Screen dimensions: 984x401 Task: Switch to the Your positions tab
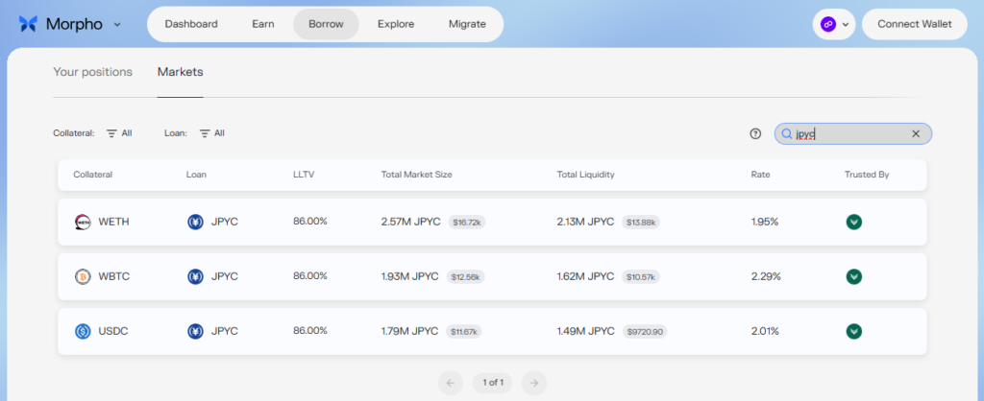click(92, 72)
